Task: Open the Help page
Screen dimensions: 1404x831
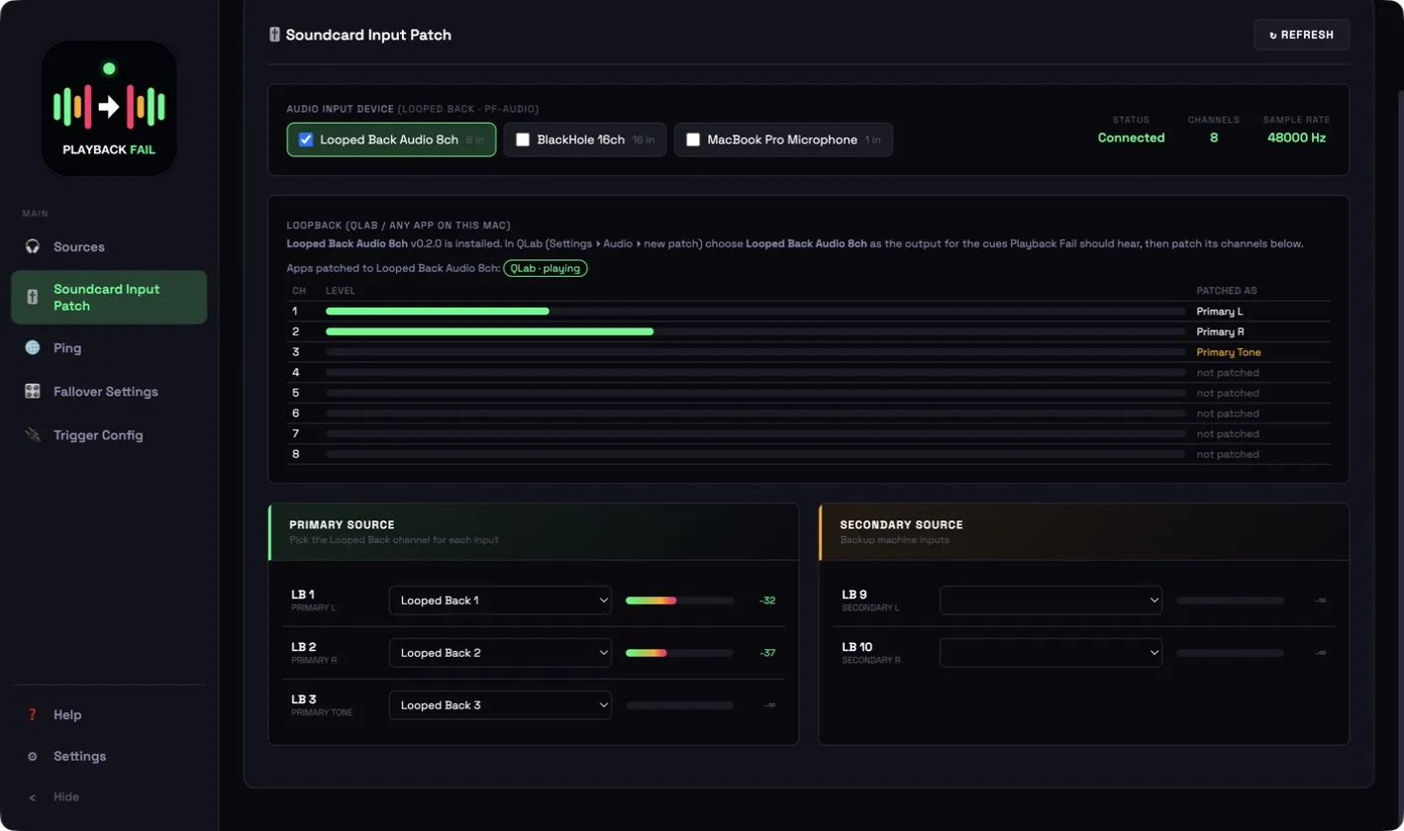Action: pos(109,714)
